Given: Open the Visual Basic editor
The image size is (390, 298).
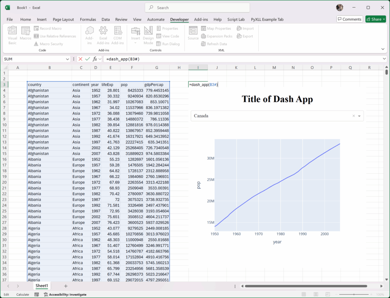Looking at the screenshot, I should pyautogui.click(x=12, y=35).
